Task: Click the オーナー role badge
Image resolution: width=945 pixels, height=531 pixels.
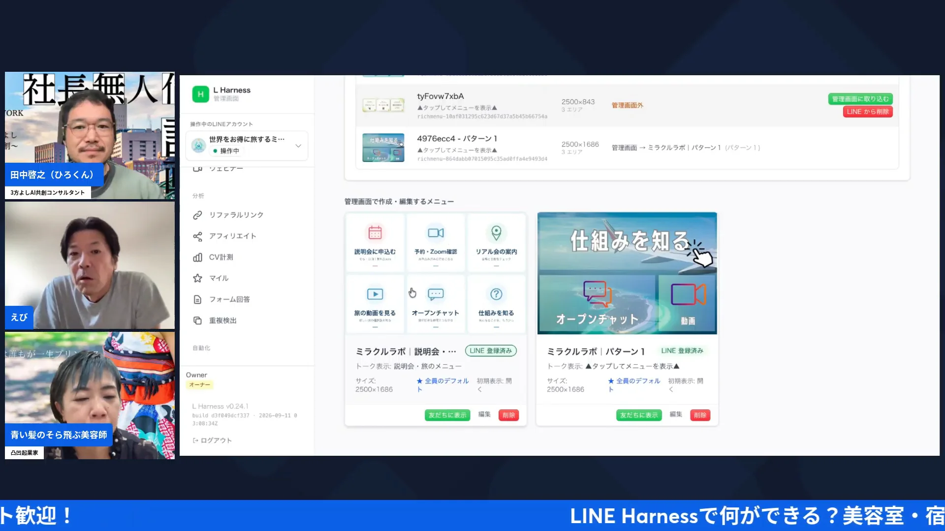Action: pyautogui.click(x=199, y=385)
